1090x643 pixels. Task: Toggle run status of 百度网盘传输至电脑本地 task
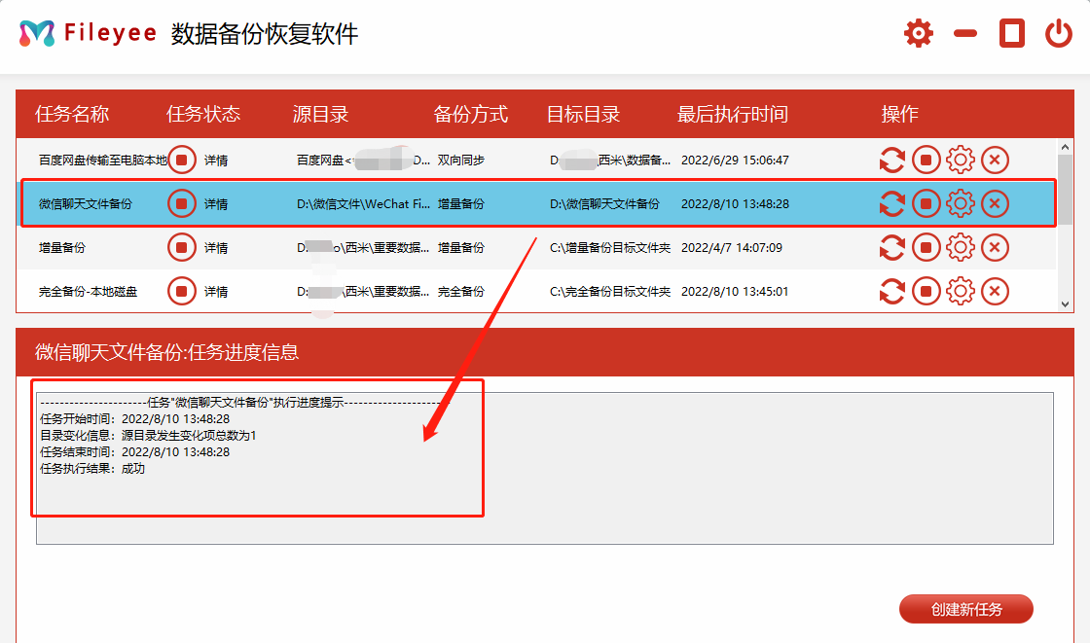coord(182,160)
